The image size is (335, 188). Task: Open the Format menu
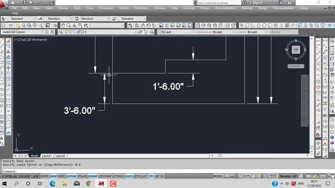63,8
